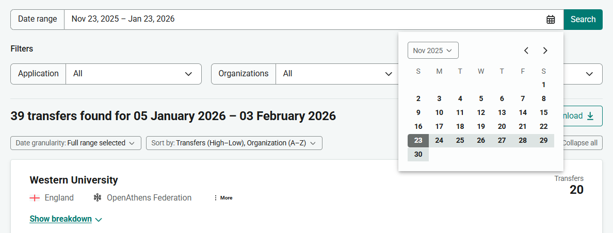
Task: Select November 7 in the calendar
Action: (523, 99)
